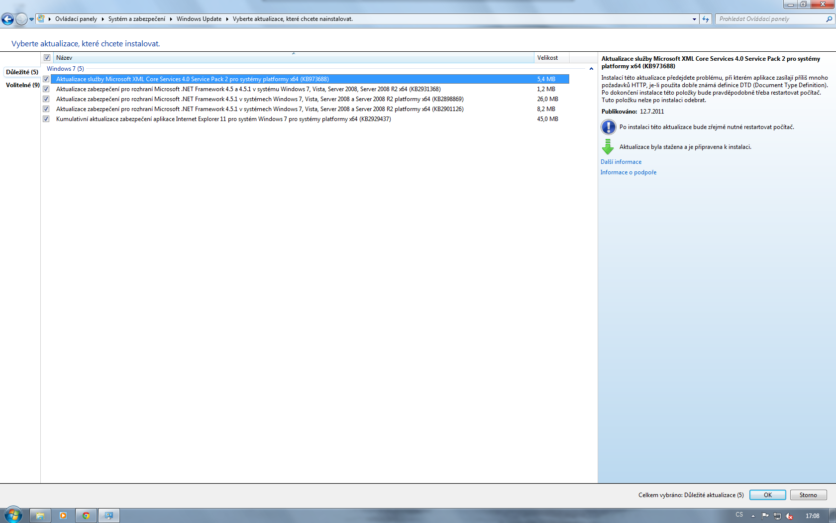Click the 'Publikováno: 12.7.2011' date text
The width and height of the screenshot is (836, 523).
coord(632,112)
